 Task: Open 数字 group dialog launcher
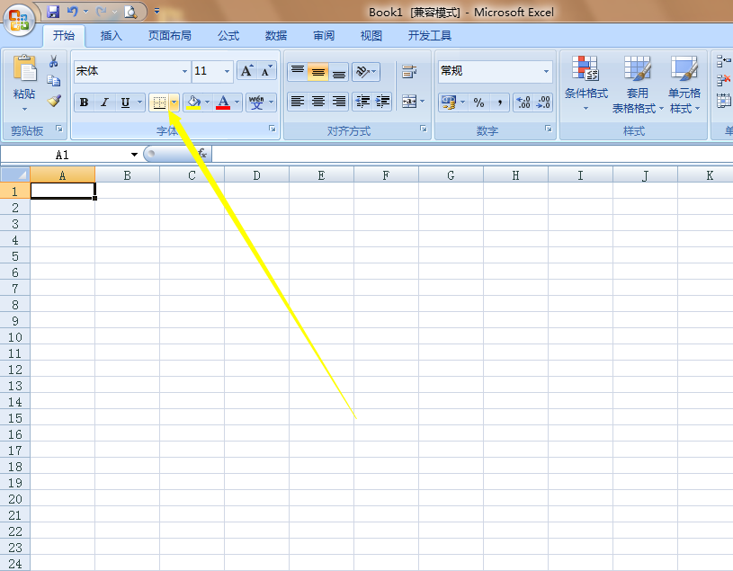point(549,129)
